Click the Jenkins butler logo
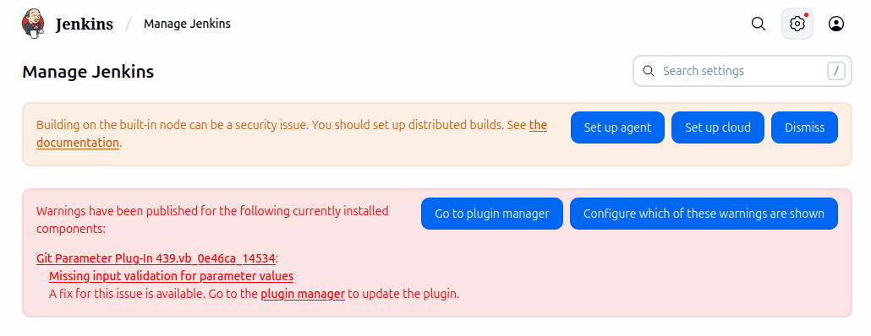This screenshot has width=871, height=336. tap(33, 24)
